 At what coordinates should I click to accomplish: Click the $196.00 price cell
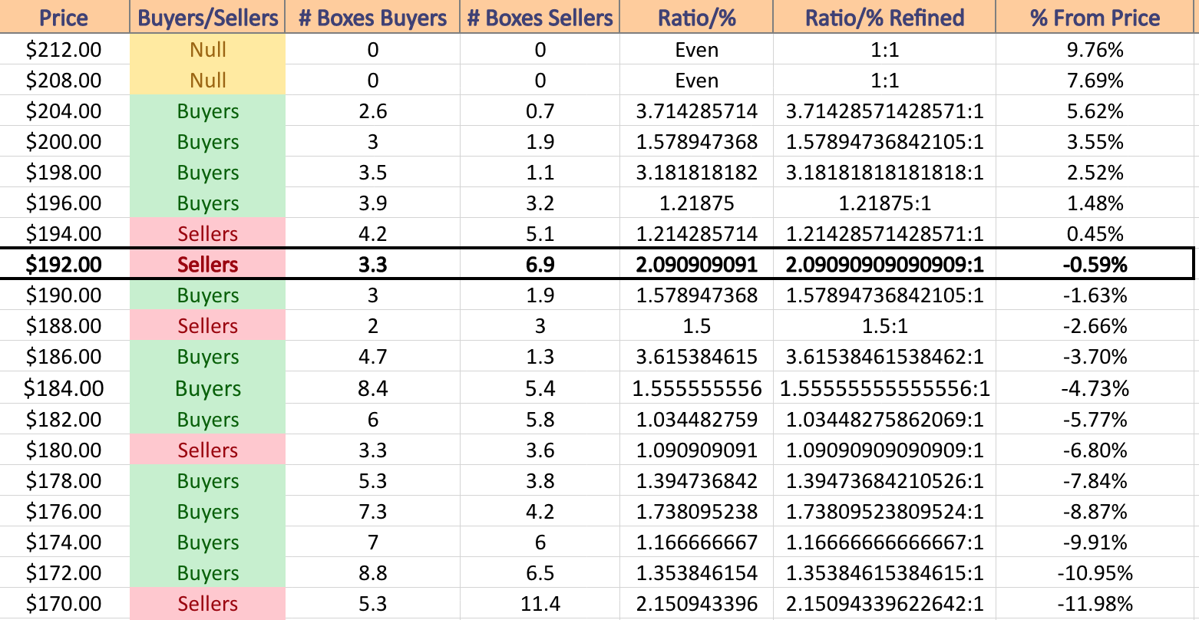[x=64, y=203]
